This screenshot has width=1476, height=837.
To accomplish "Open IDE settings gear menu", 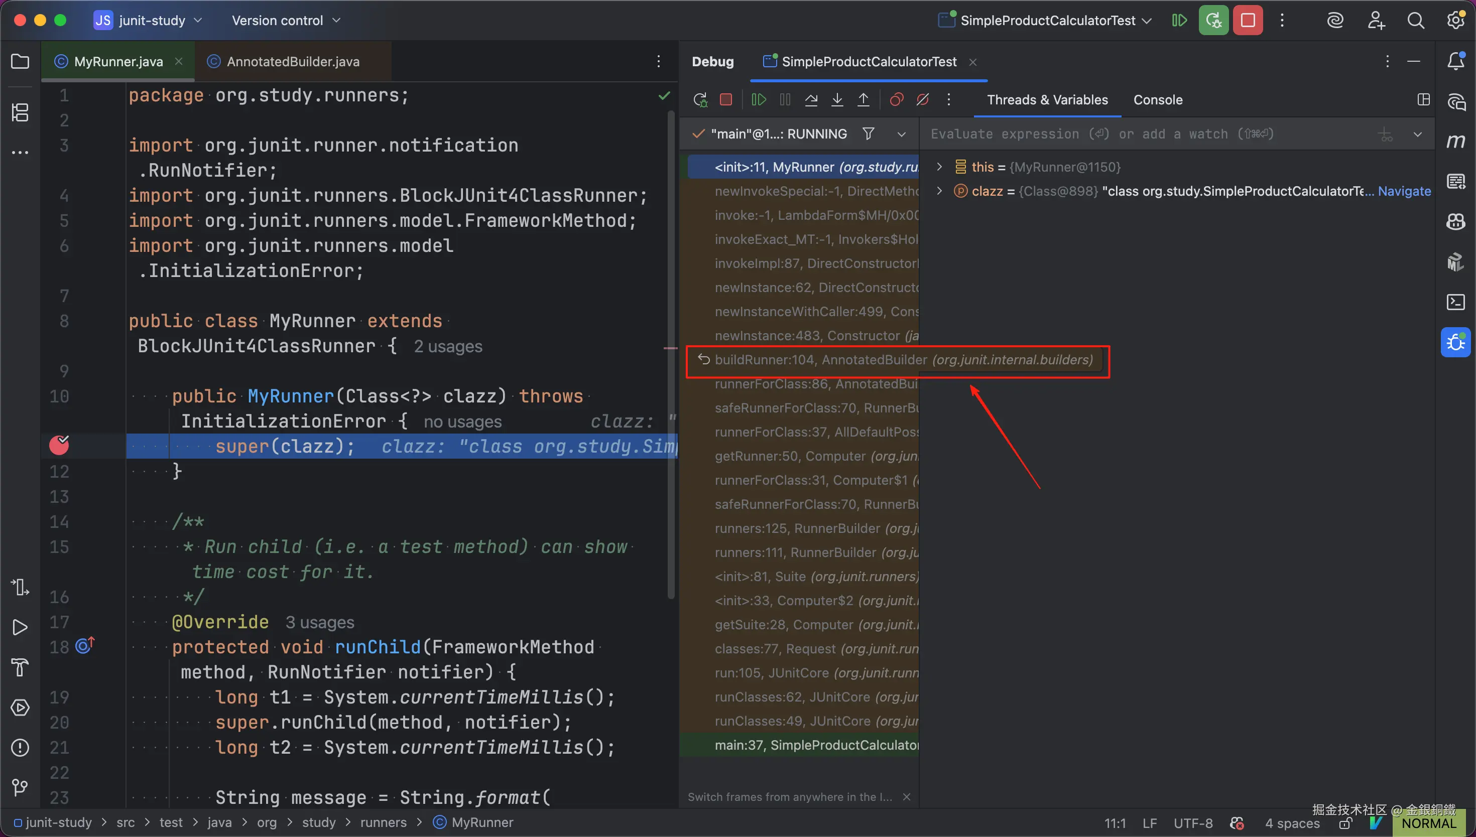I will tap(1455, 21).
